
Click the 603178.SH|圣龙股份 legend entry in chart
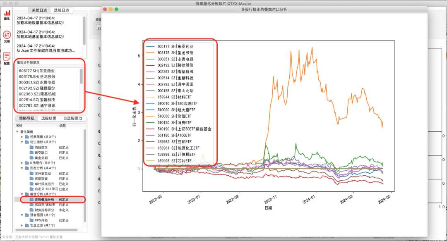click(170, 52)
